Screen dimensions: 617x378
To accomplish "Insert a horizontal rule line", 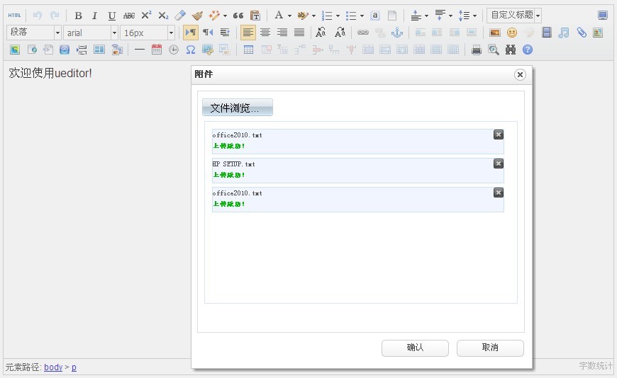I will pos(139,50).
